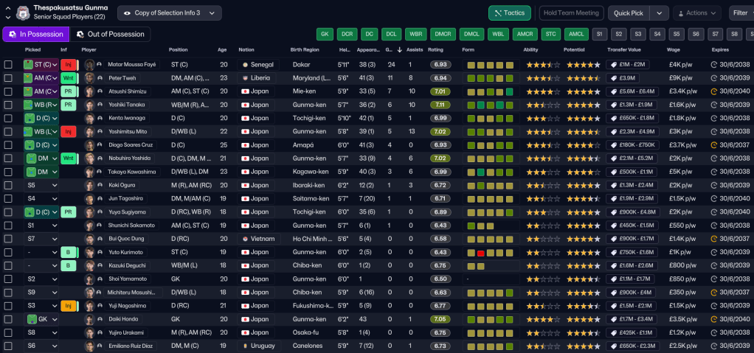Tick the checkbox for Matar Moussa Fayé

pyautogui.click(x=9, y=65)
